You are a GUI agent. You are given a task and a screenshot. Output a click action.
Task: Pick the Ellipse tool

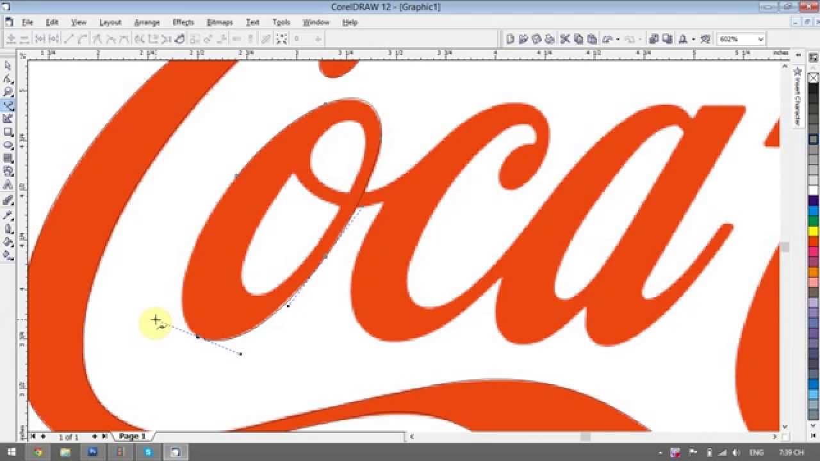click(x=8, y=145)
